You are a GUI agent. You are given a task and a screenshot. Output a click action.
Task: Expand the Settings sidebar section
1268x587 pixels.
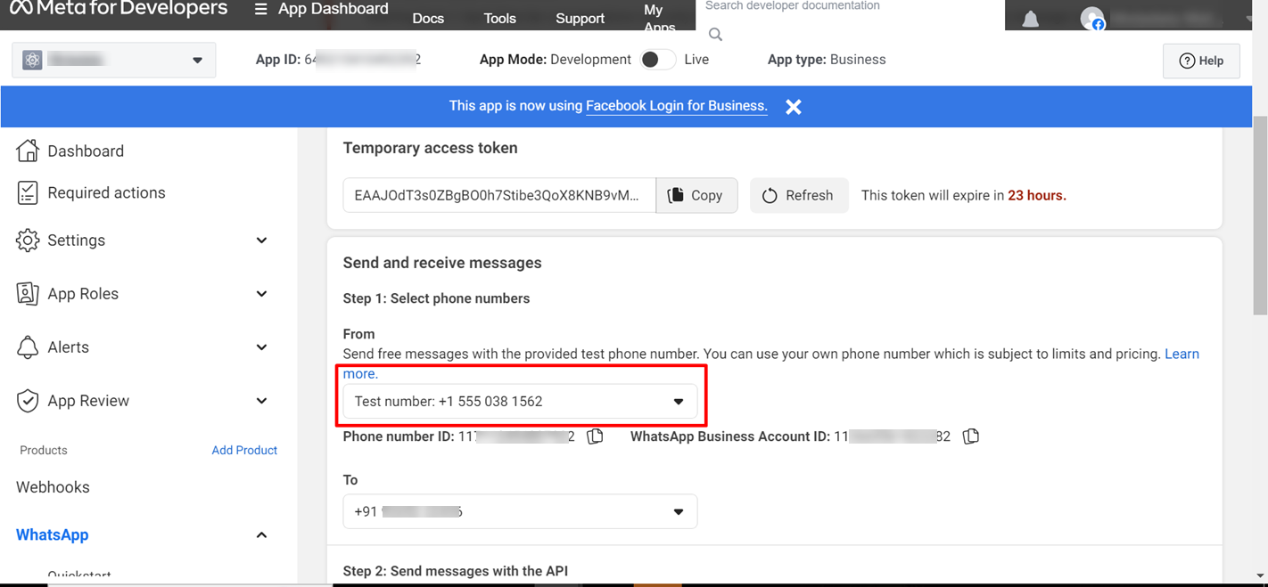pyautogui.click(x=143, y=241)
